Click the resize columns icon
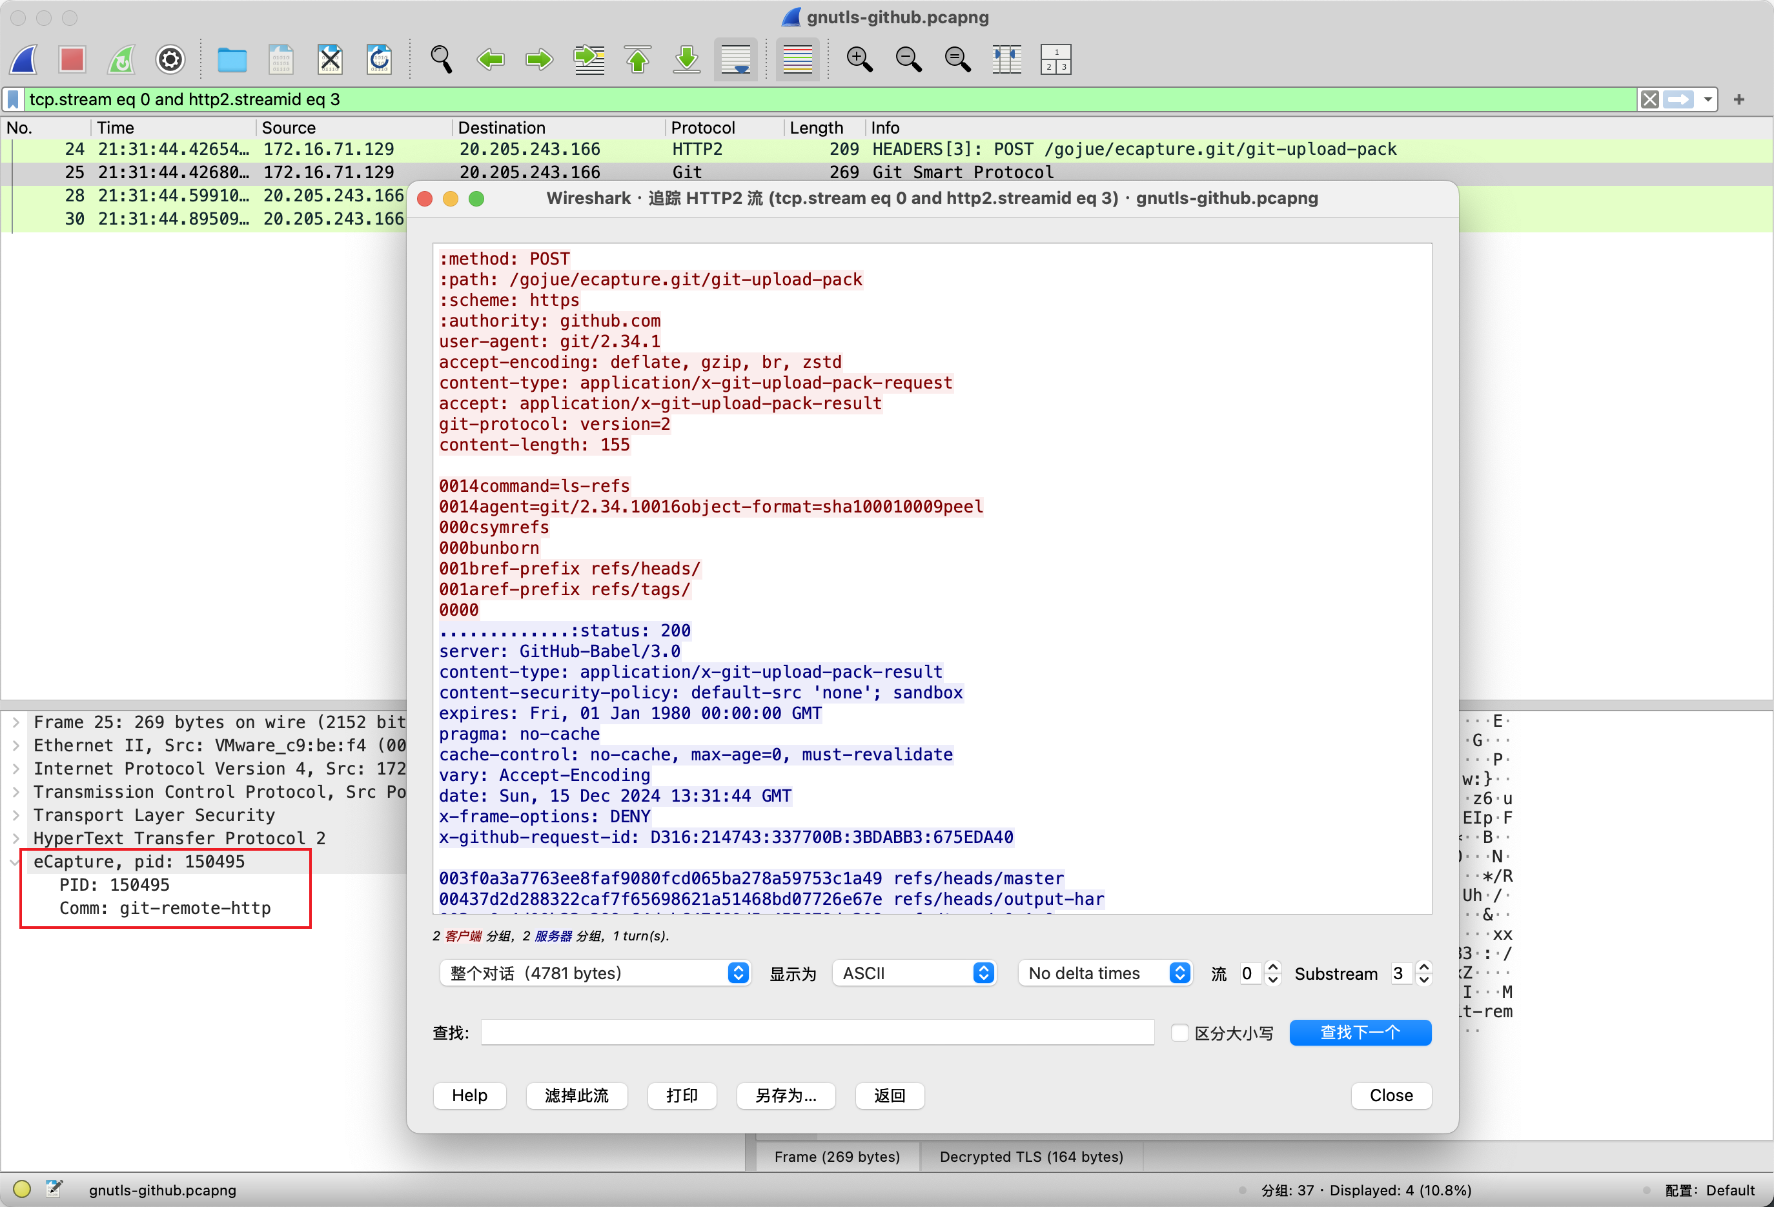The height and width of the screenshot is (1207, 1774). pos(1007,59)
